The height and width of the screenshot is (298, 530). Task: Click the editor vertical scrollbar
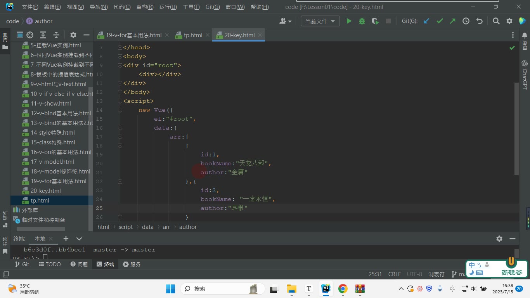click(516, 128)
